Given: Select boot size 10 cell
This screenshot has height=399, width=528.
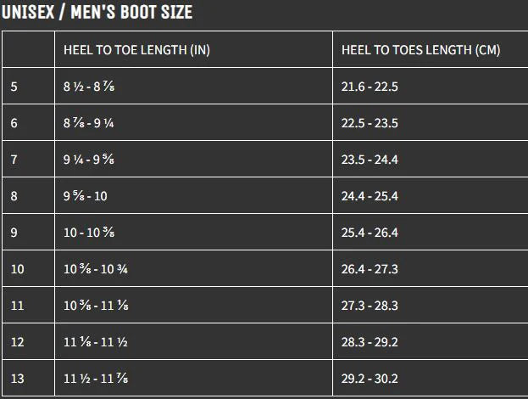Looking at the screenshot, I should pos(18,269).
